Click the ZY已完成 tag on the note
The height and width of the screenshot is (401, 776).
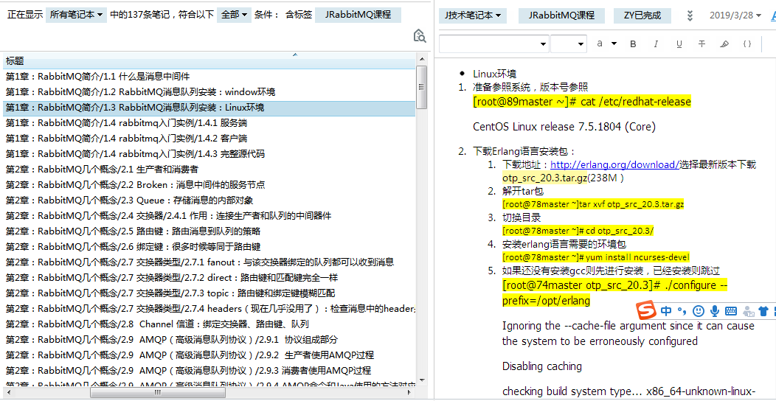(x=643, y=15)
